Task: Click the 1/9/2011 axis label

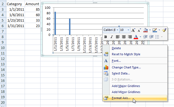Action: pyautogui.click(x=79, y=44)
